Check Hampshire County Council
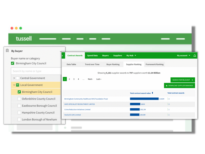The height and width of the screenshot is (154, 205). [19, 113]
